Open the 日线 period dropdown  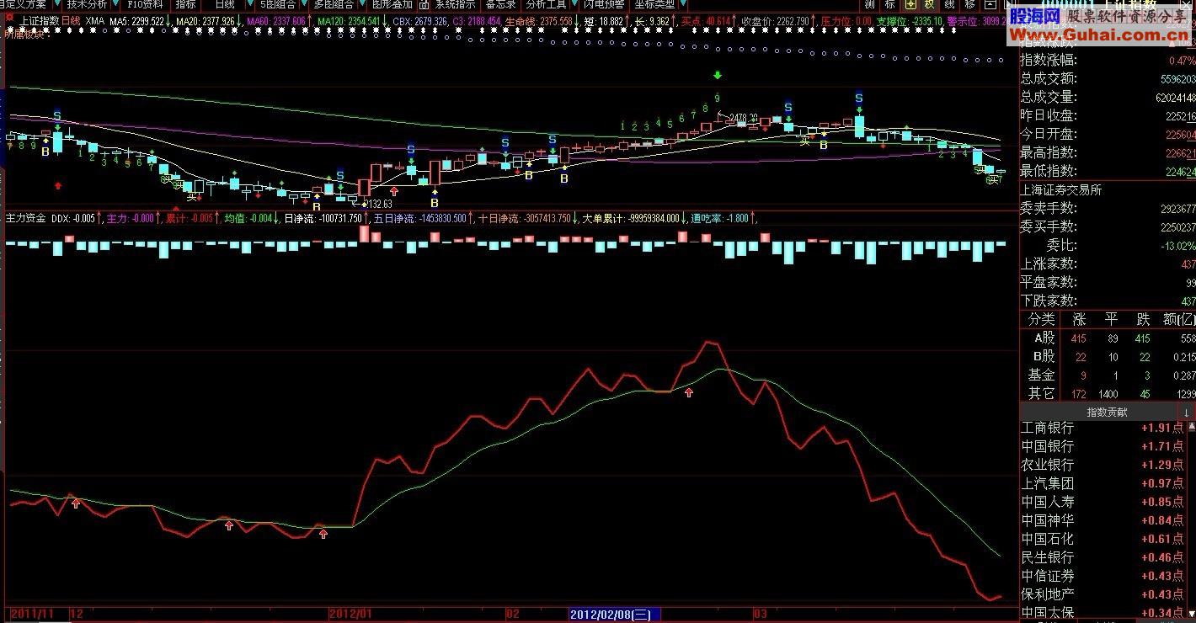pos(229,4)
